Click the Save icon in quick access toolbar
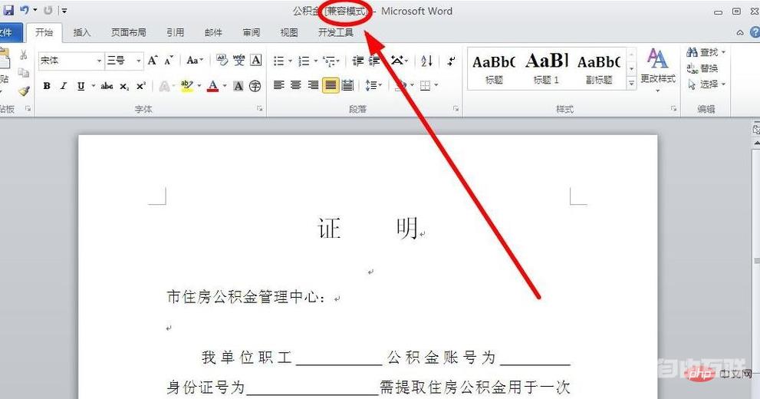 (9, 11)
